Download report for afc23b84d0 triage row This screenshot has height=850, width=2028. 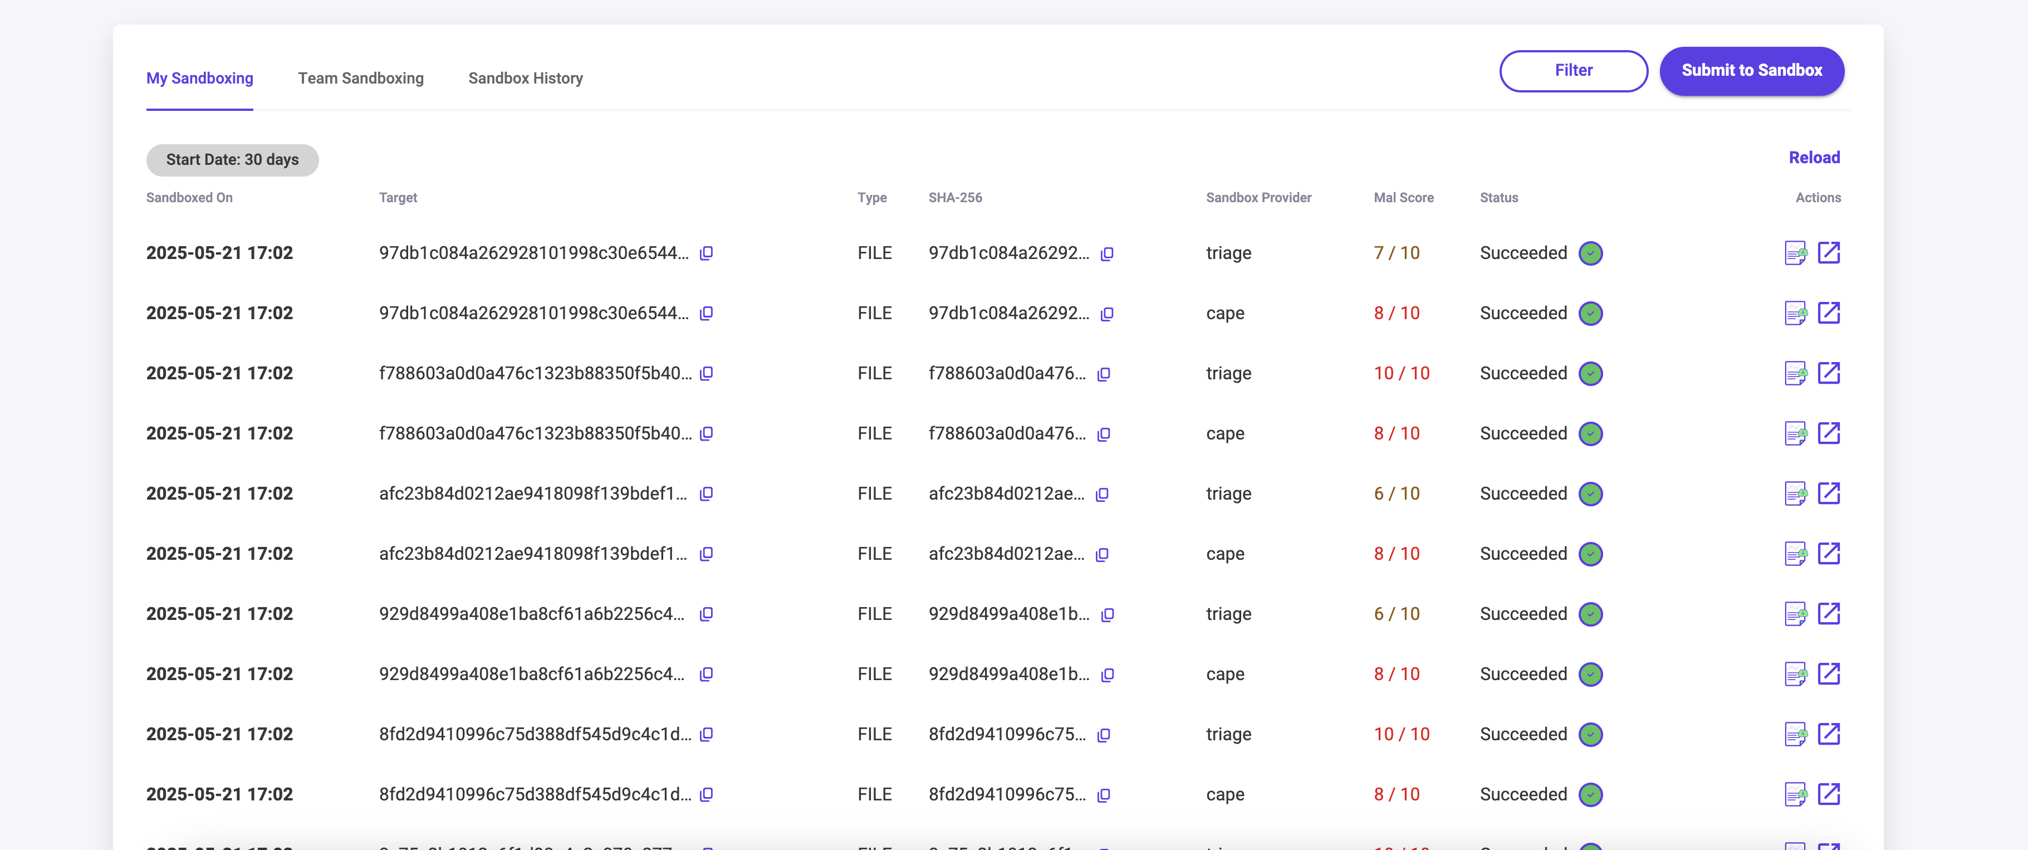tap(1795, 494)
